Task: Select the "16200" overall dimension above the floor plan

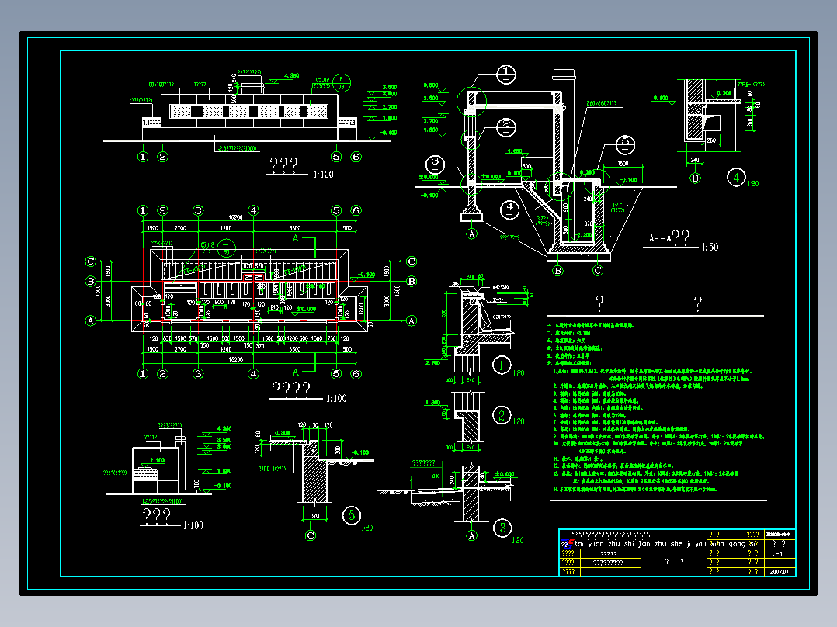Action: [x=236, y=217]
